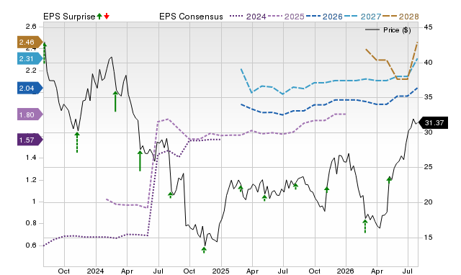Viewport: 461px width, 275px height.
Task: Click the 35 tick on the price axis
Action: click(428, 97)
